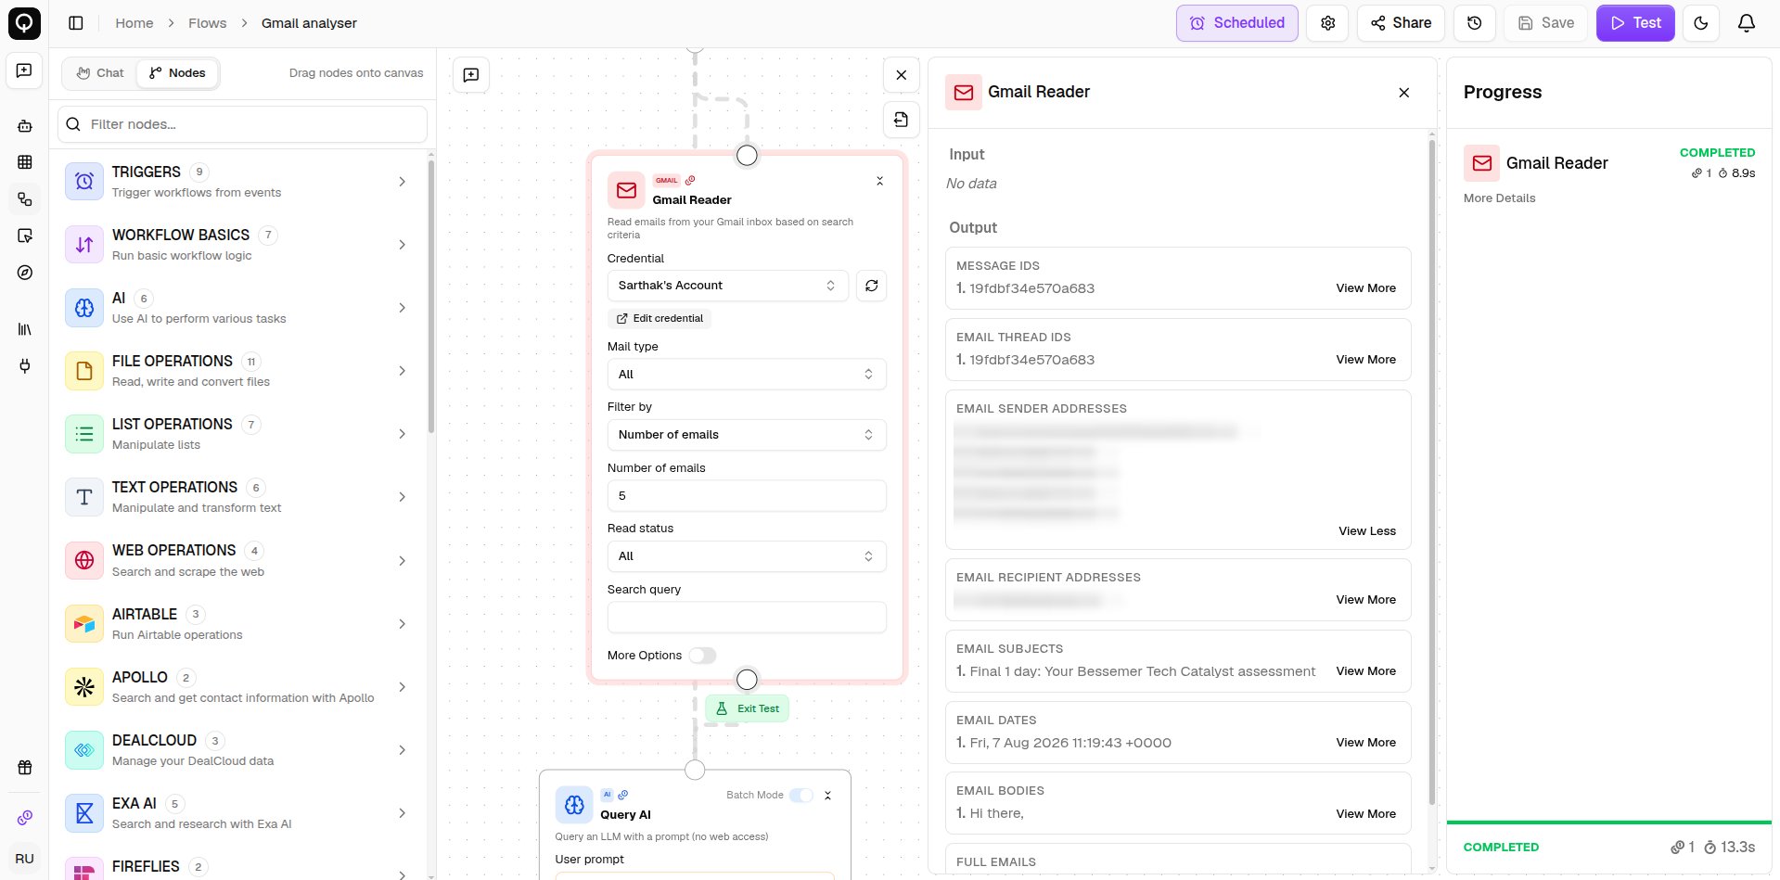Image resolution: width=1780 pixels, height=880 pixels.
Task: Close the Gmail Reader output panel
Action: tap(1404, 93)
